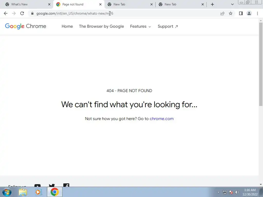The image size is (263, 197).
Task: Expand the Features dropdown menu
Action: (x=140, y=26)
